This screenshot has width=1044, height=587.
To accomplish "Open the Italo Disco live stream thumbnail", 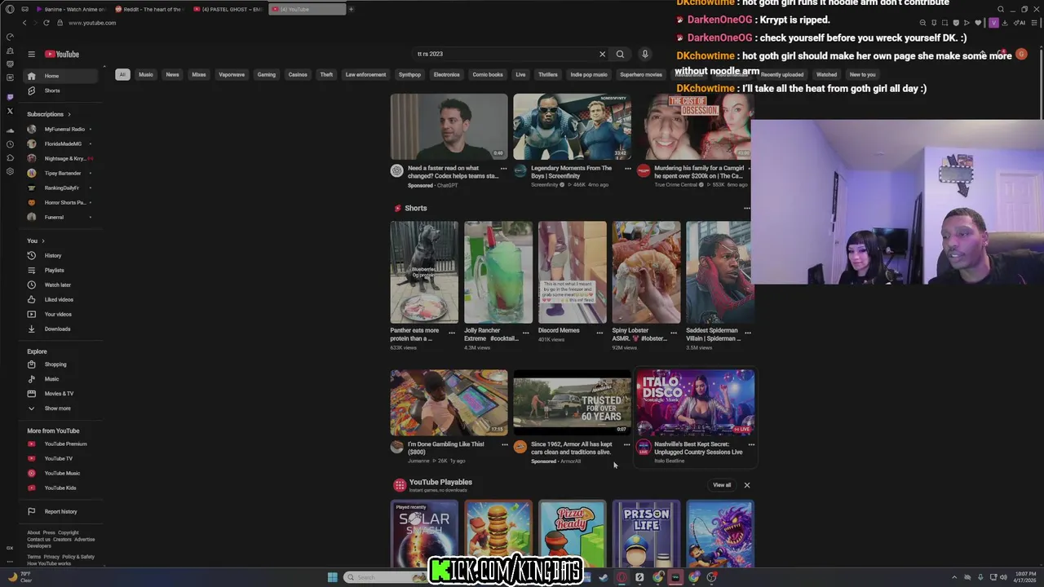I will (695, 403).
